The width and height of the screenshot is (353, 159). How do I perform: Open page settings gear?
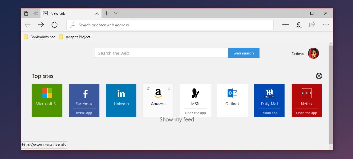pyautogui.click(x=319, y=76)
